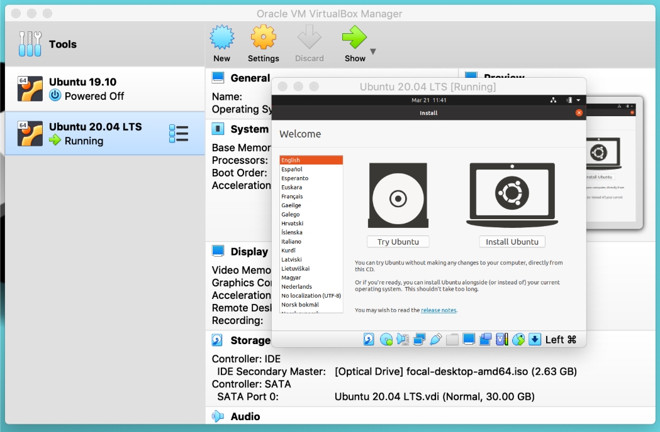This screenshot has width=660, height=432.
Task: Select Tools in the VirtualBox sidebar
Action: pos(105,44)
